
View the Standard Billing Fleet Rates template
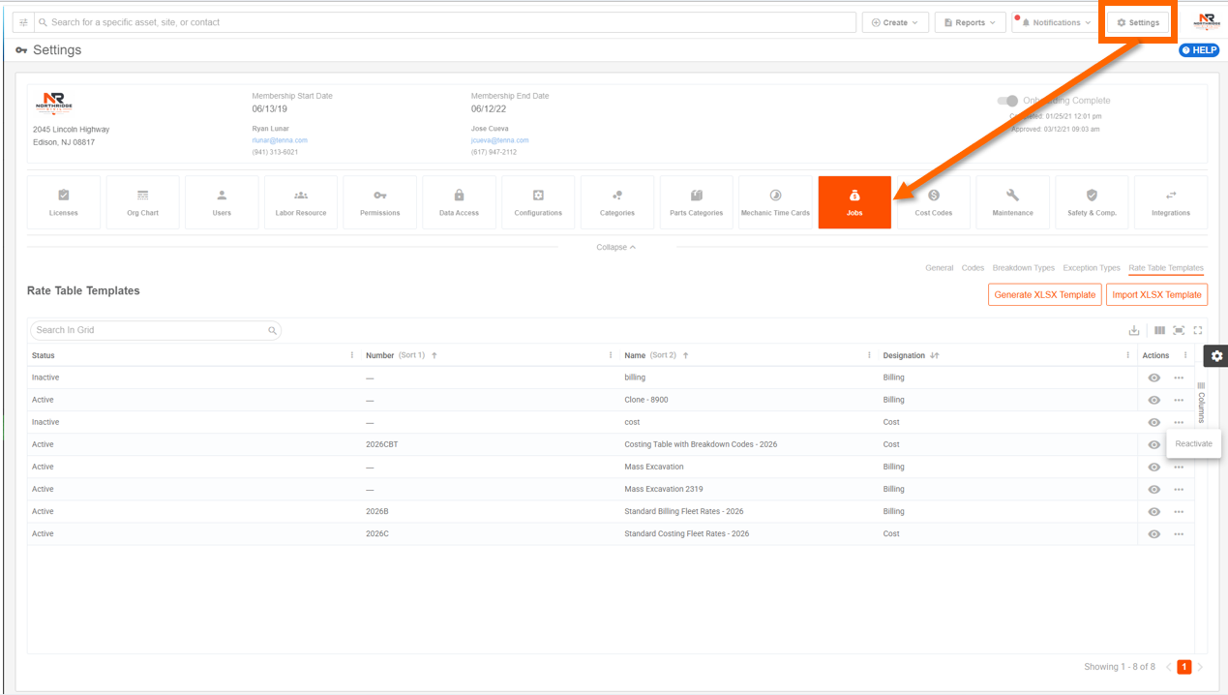1153,512
